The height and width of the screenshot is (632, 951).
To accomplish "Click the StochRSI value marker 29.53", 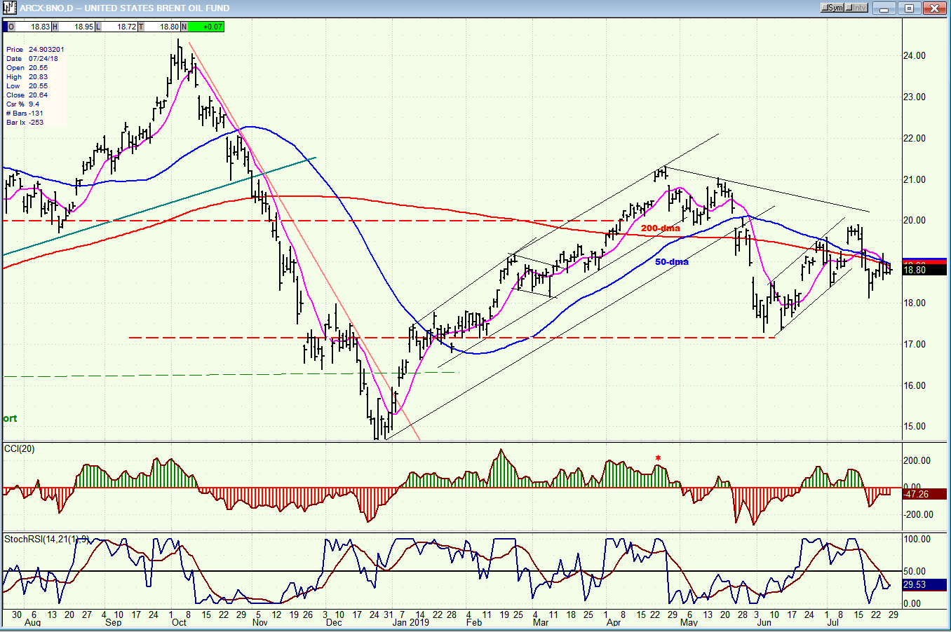I will 924,584.
